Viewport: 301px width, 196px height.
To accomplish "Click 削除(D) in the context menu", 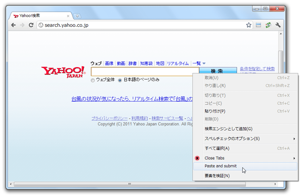I will coord(245,119).
